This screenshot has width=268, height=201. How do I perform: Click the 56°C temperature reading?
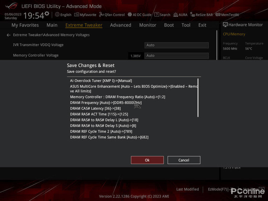click(249, 49)
